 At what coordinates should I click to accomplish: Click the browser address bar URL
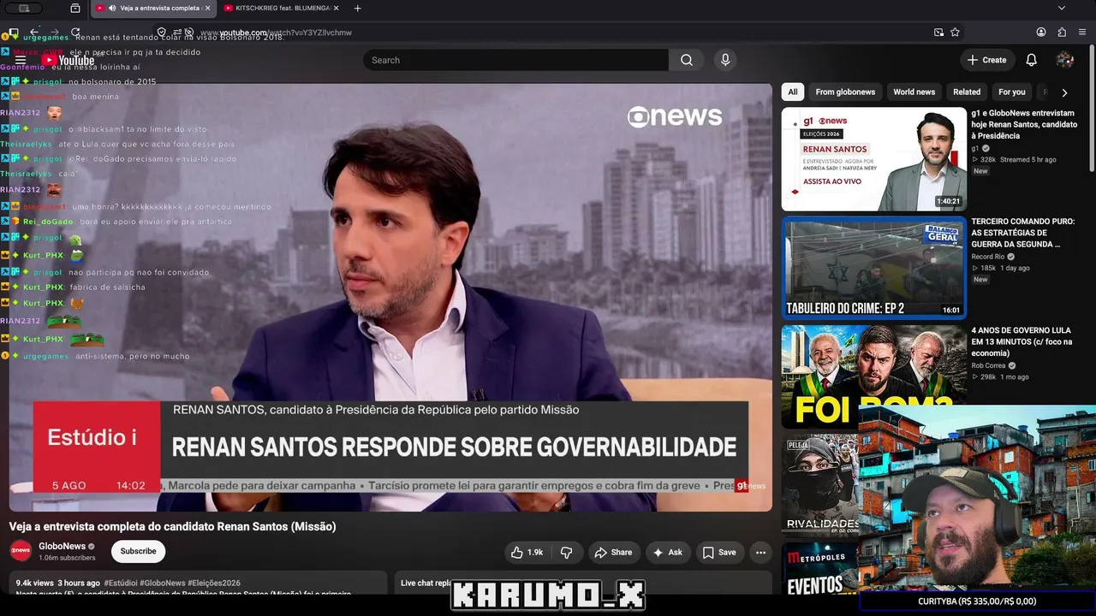coord(274,33)
